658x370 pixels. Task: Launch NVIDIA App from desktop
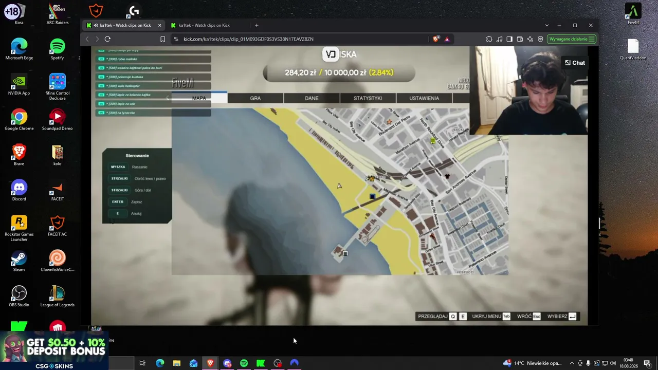(19, 84)
